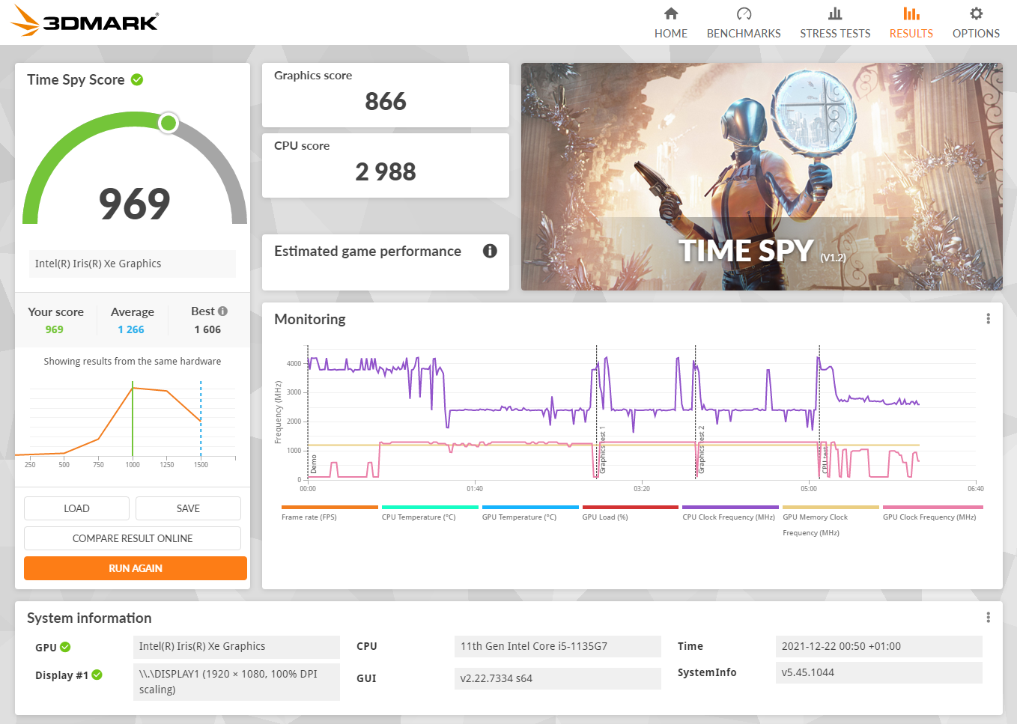The height and width of the screenshot is (724, 1017).
Task: Click the Benchmarks gauge icon
Action: (x=744, y=13)
